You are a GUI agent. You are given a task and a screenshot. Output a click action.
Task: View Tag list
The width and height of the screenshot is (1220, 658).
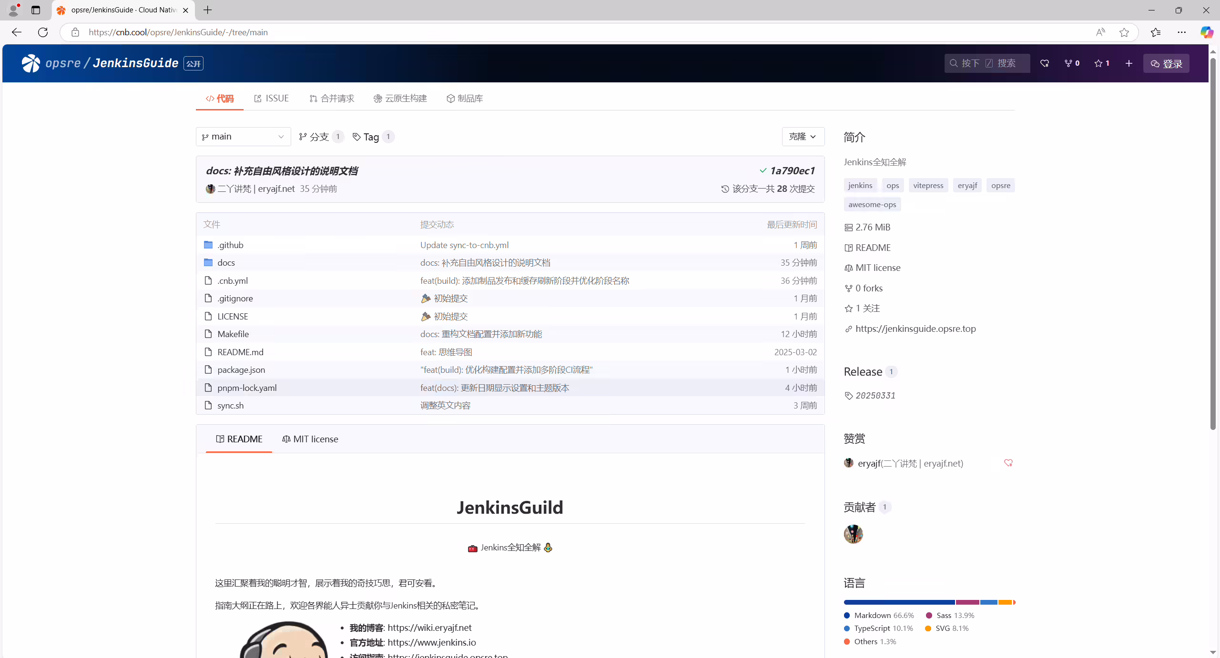pyautogui.click(x=373, y=137)
